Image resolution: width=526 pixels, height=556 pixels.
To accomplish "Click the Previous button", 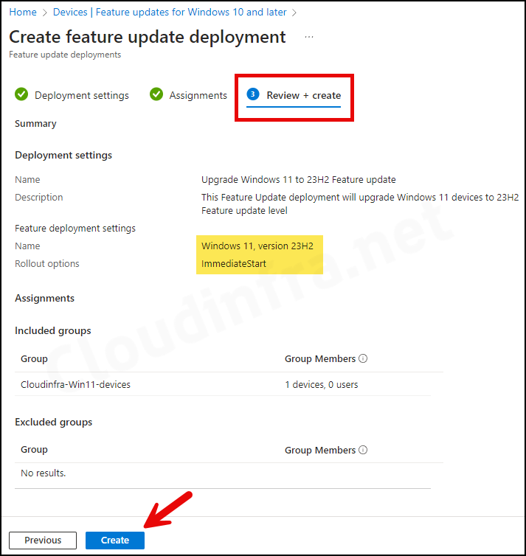I will (x=43, y=540).
